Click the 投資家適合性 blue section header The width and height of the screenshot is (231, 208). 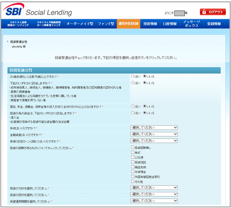click(114, 70)
